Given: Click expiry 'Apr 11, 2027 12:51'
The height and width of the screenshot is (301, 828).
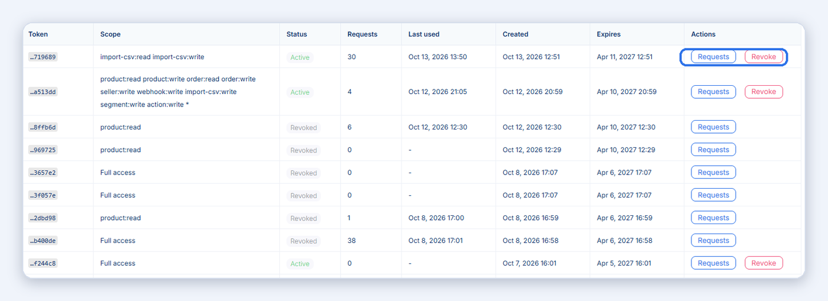Looking at the screenshot, I should coord(625,57).
